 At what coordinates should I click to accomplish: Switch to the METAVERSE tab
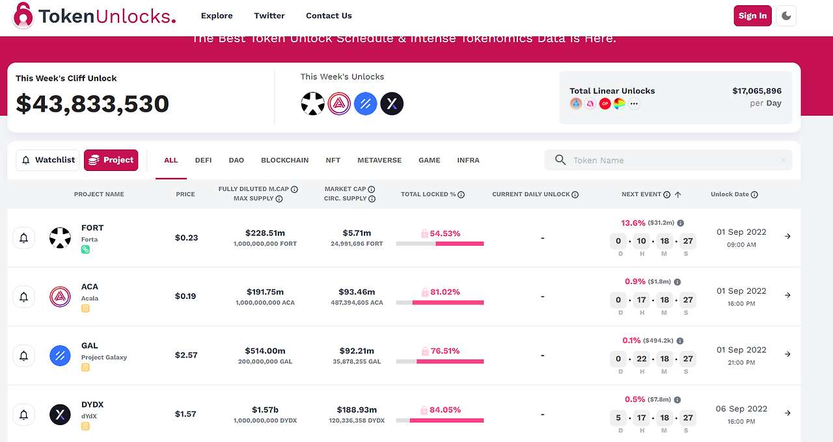tap(379, 160)
